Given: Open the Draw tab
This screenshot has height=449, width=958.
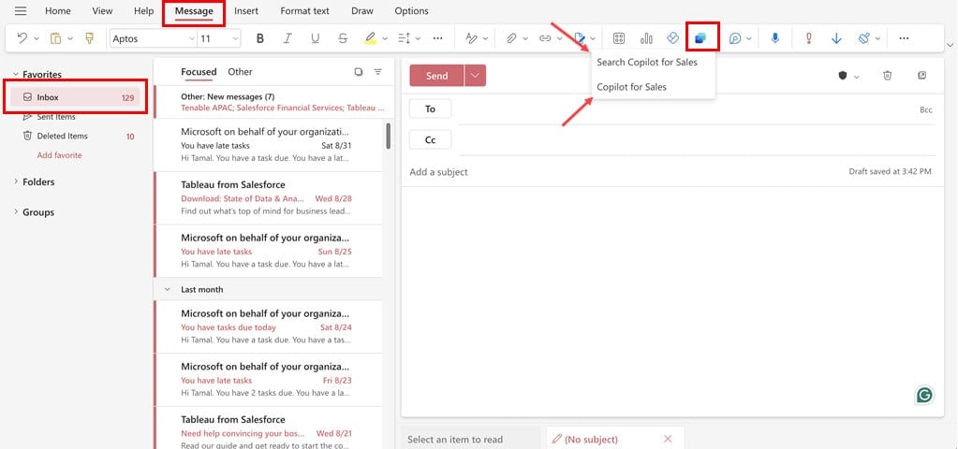Looking at the screenshot, I should pyautogui.click(x=362, y=11).
